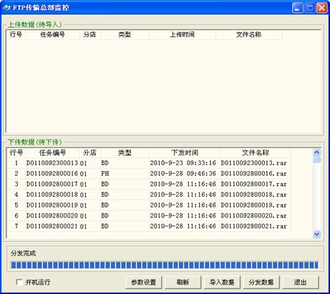Select row 4 task D0110092800018
This screenshot has width=330, height=294.
coord(149,195)
